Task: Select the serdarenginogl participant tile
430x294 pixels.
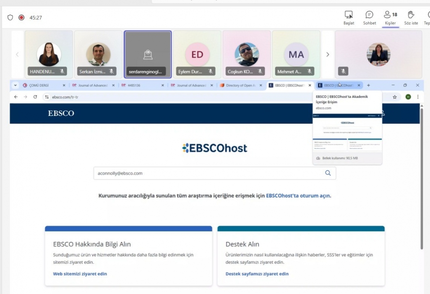Action: click(x=148, y=54)
